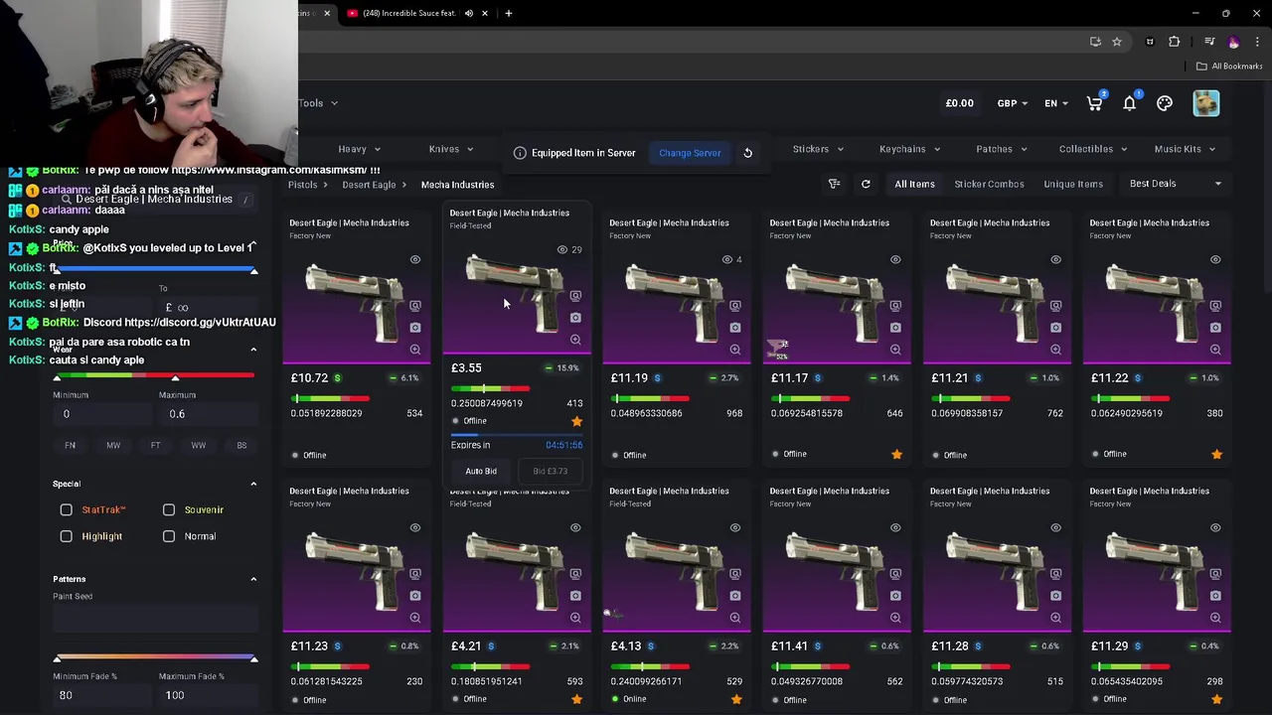Check the Highlight option

pos(67,536)
